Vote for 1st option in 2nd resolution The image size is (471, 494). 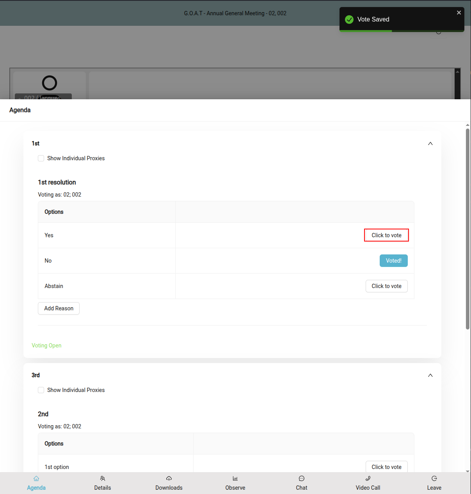tap(386, 467)
